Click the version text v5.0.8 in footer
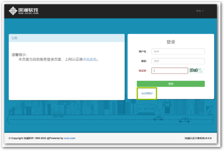The width and height of the screenshot is (224, 151). pos(198,138)
